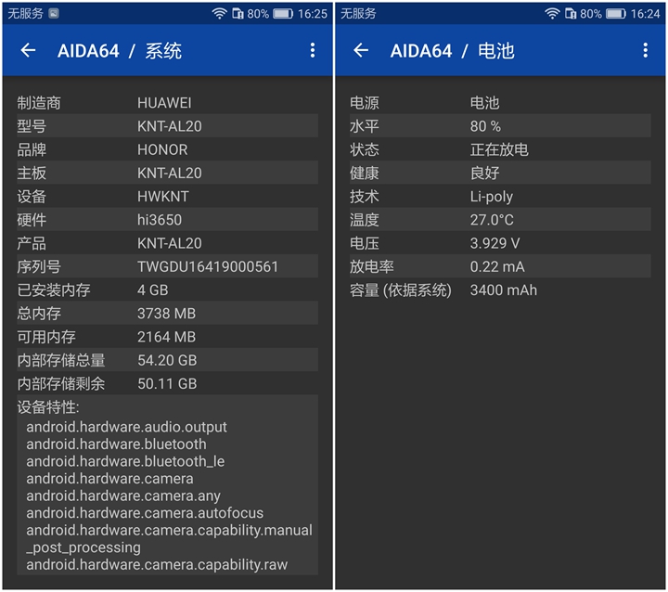Select the 状态 正在放电 row
The width and height of the screenshot is (668, 592).
click(x=500, y=149)
